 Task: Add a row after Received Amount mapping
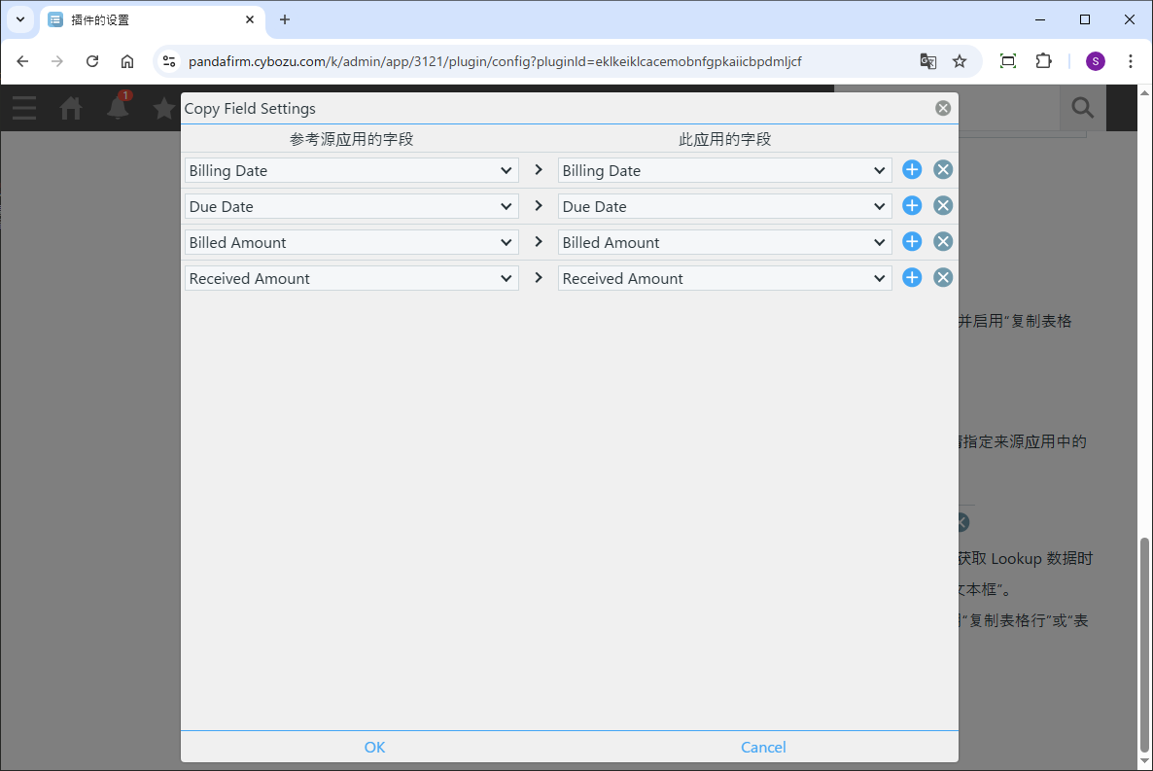[912, 278]
